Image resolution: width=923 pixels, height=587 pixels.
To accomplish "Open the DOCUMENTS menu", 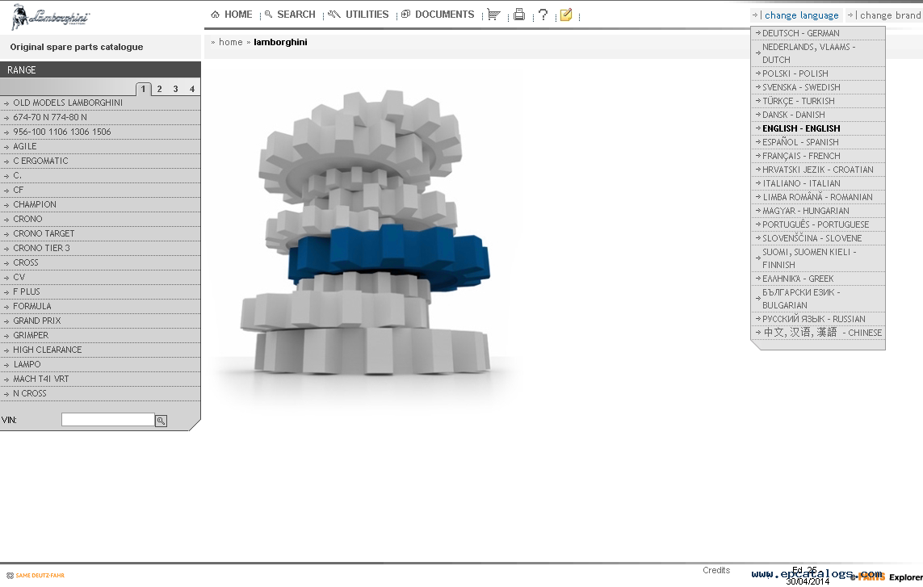I will [438, 15].
